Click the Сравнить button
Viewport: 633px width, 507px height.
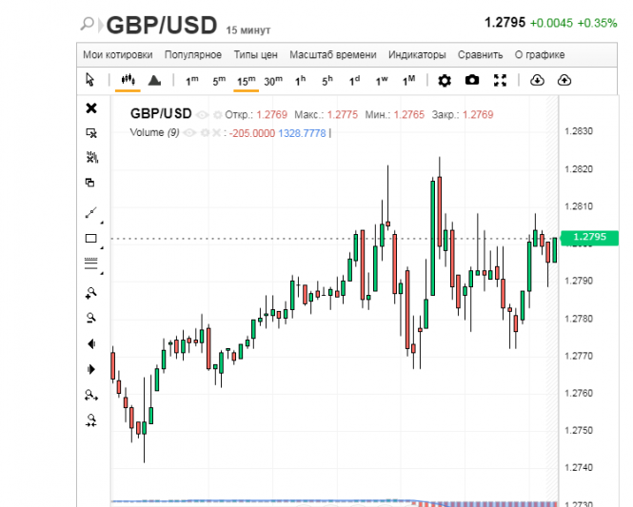(x=480, y=55)
